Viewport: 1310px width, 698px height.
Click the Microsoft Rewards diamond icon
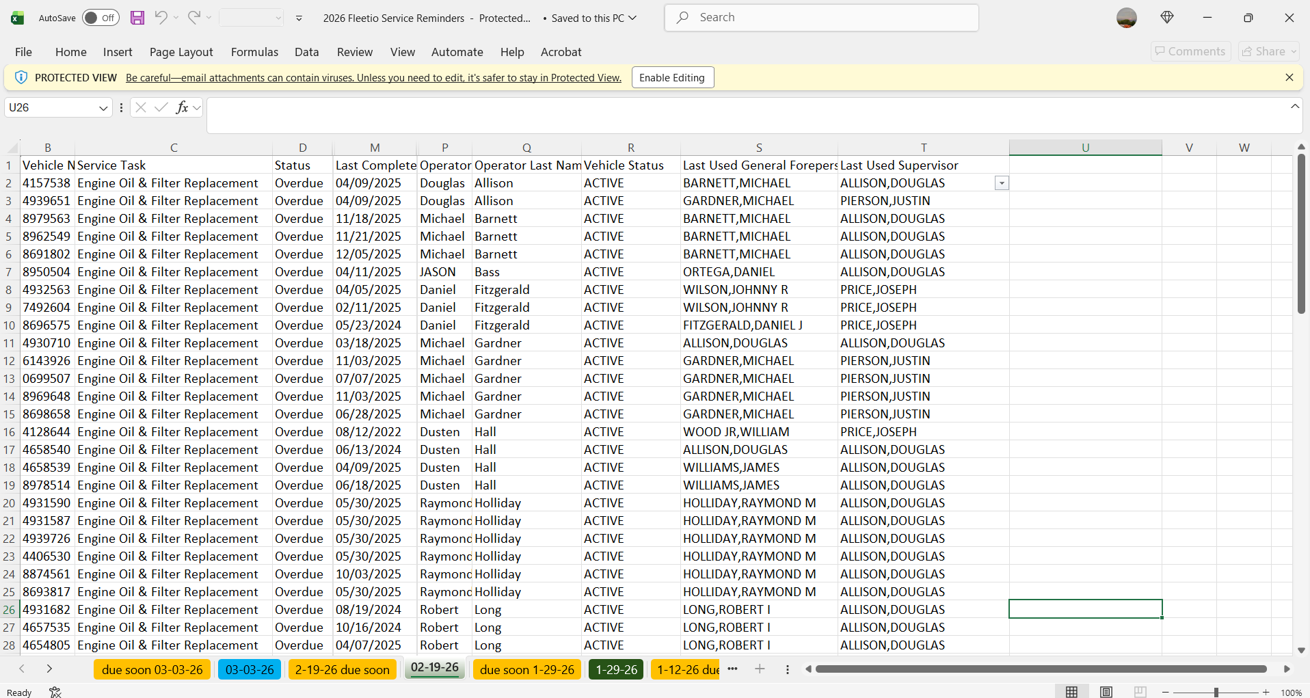[1167, 18]
